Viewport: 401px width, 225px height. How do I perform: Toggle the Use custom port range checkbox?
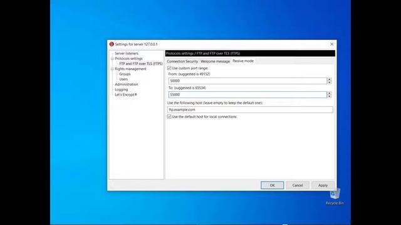coord(169,68)
